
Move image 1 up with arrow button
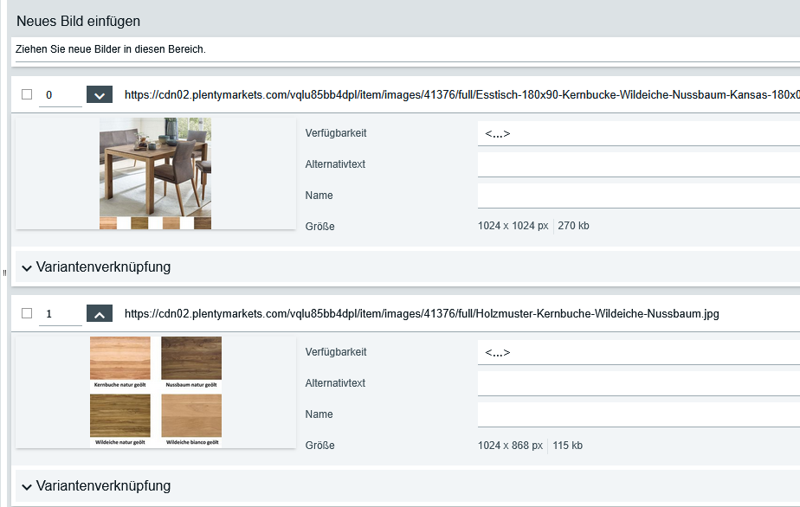(x=100, y=314)
